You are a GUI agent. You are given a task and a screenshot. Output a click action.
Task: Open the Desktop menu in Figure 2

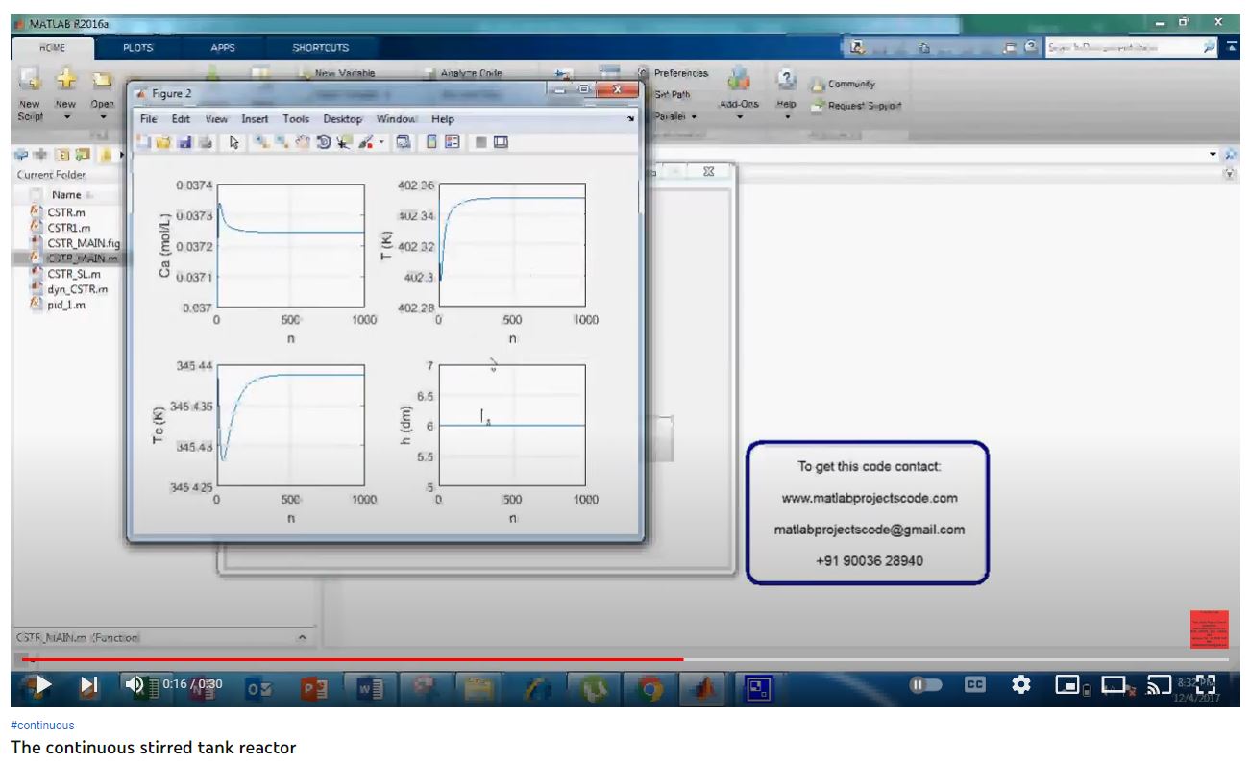(342, 119)
